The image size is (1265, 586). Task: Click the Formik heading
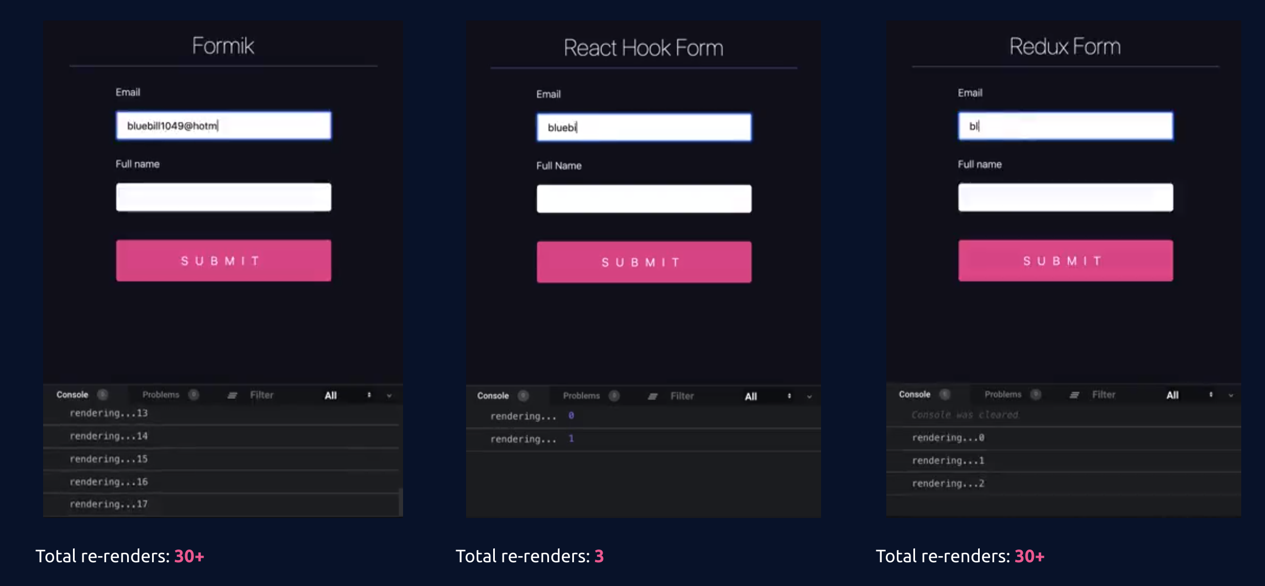click(223, 46)
